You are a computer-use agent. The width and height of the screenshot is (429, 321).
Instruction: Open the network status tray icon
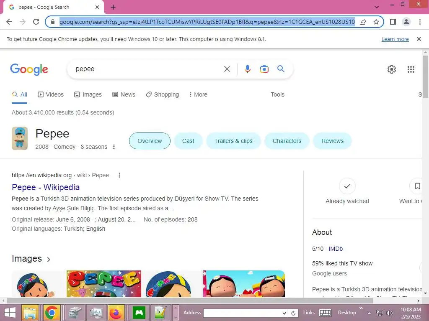click(x=379, y=313)
